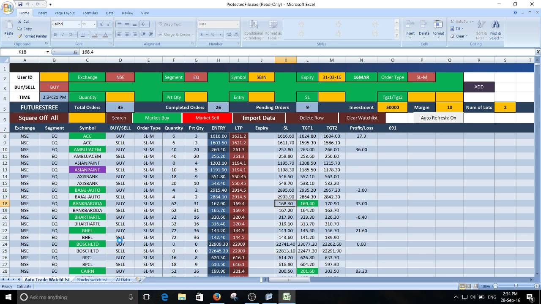Toggle Italic formatting
The image size is (541, 304).
(63, 35)
